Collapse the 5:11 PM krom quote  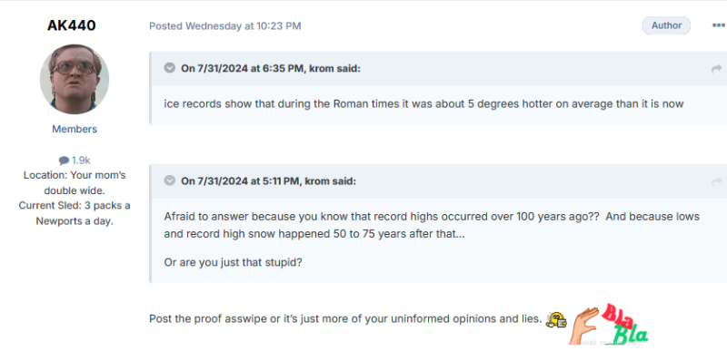pos(170,180)
